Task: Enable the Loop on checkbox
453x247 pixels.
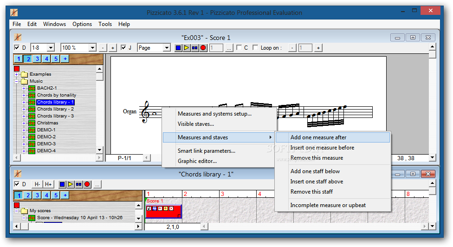Action: [x=255, y=48]
